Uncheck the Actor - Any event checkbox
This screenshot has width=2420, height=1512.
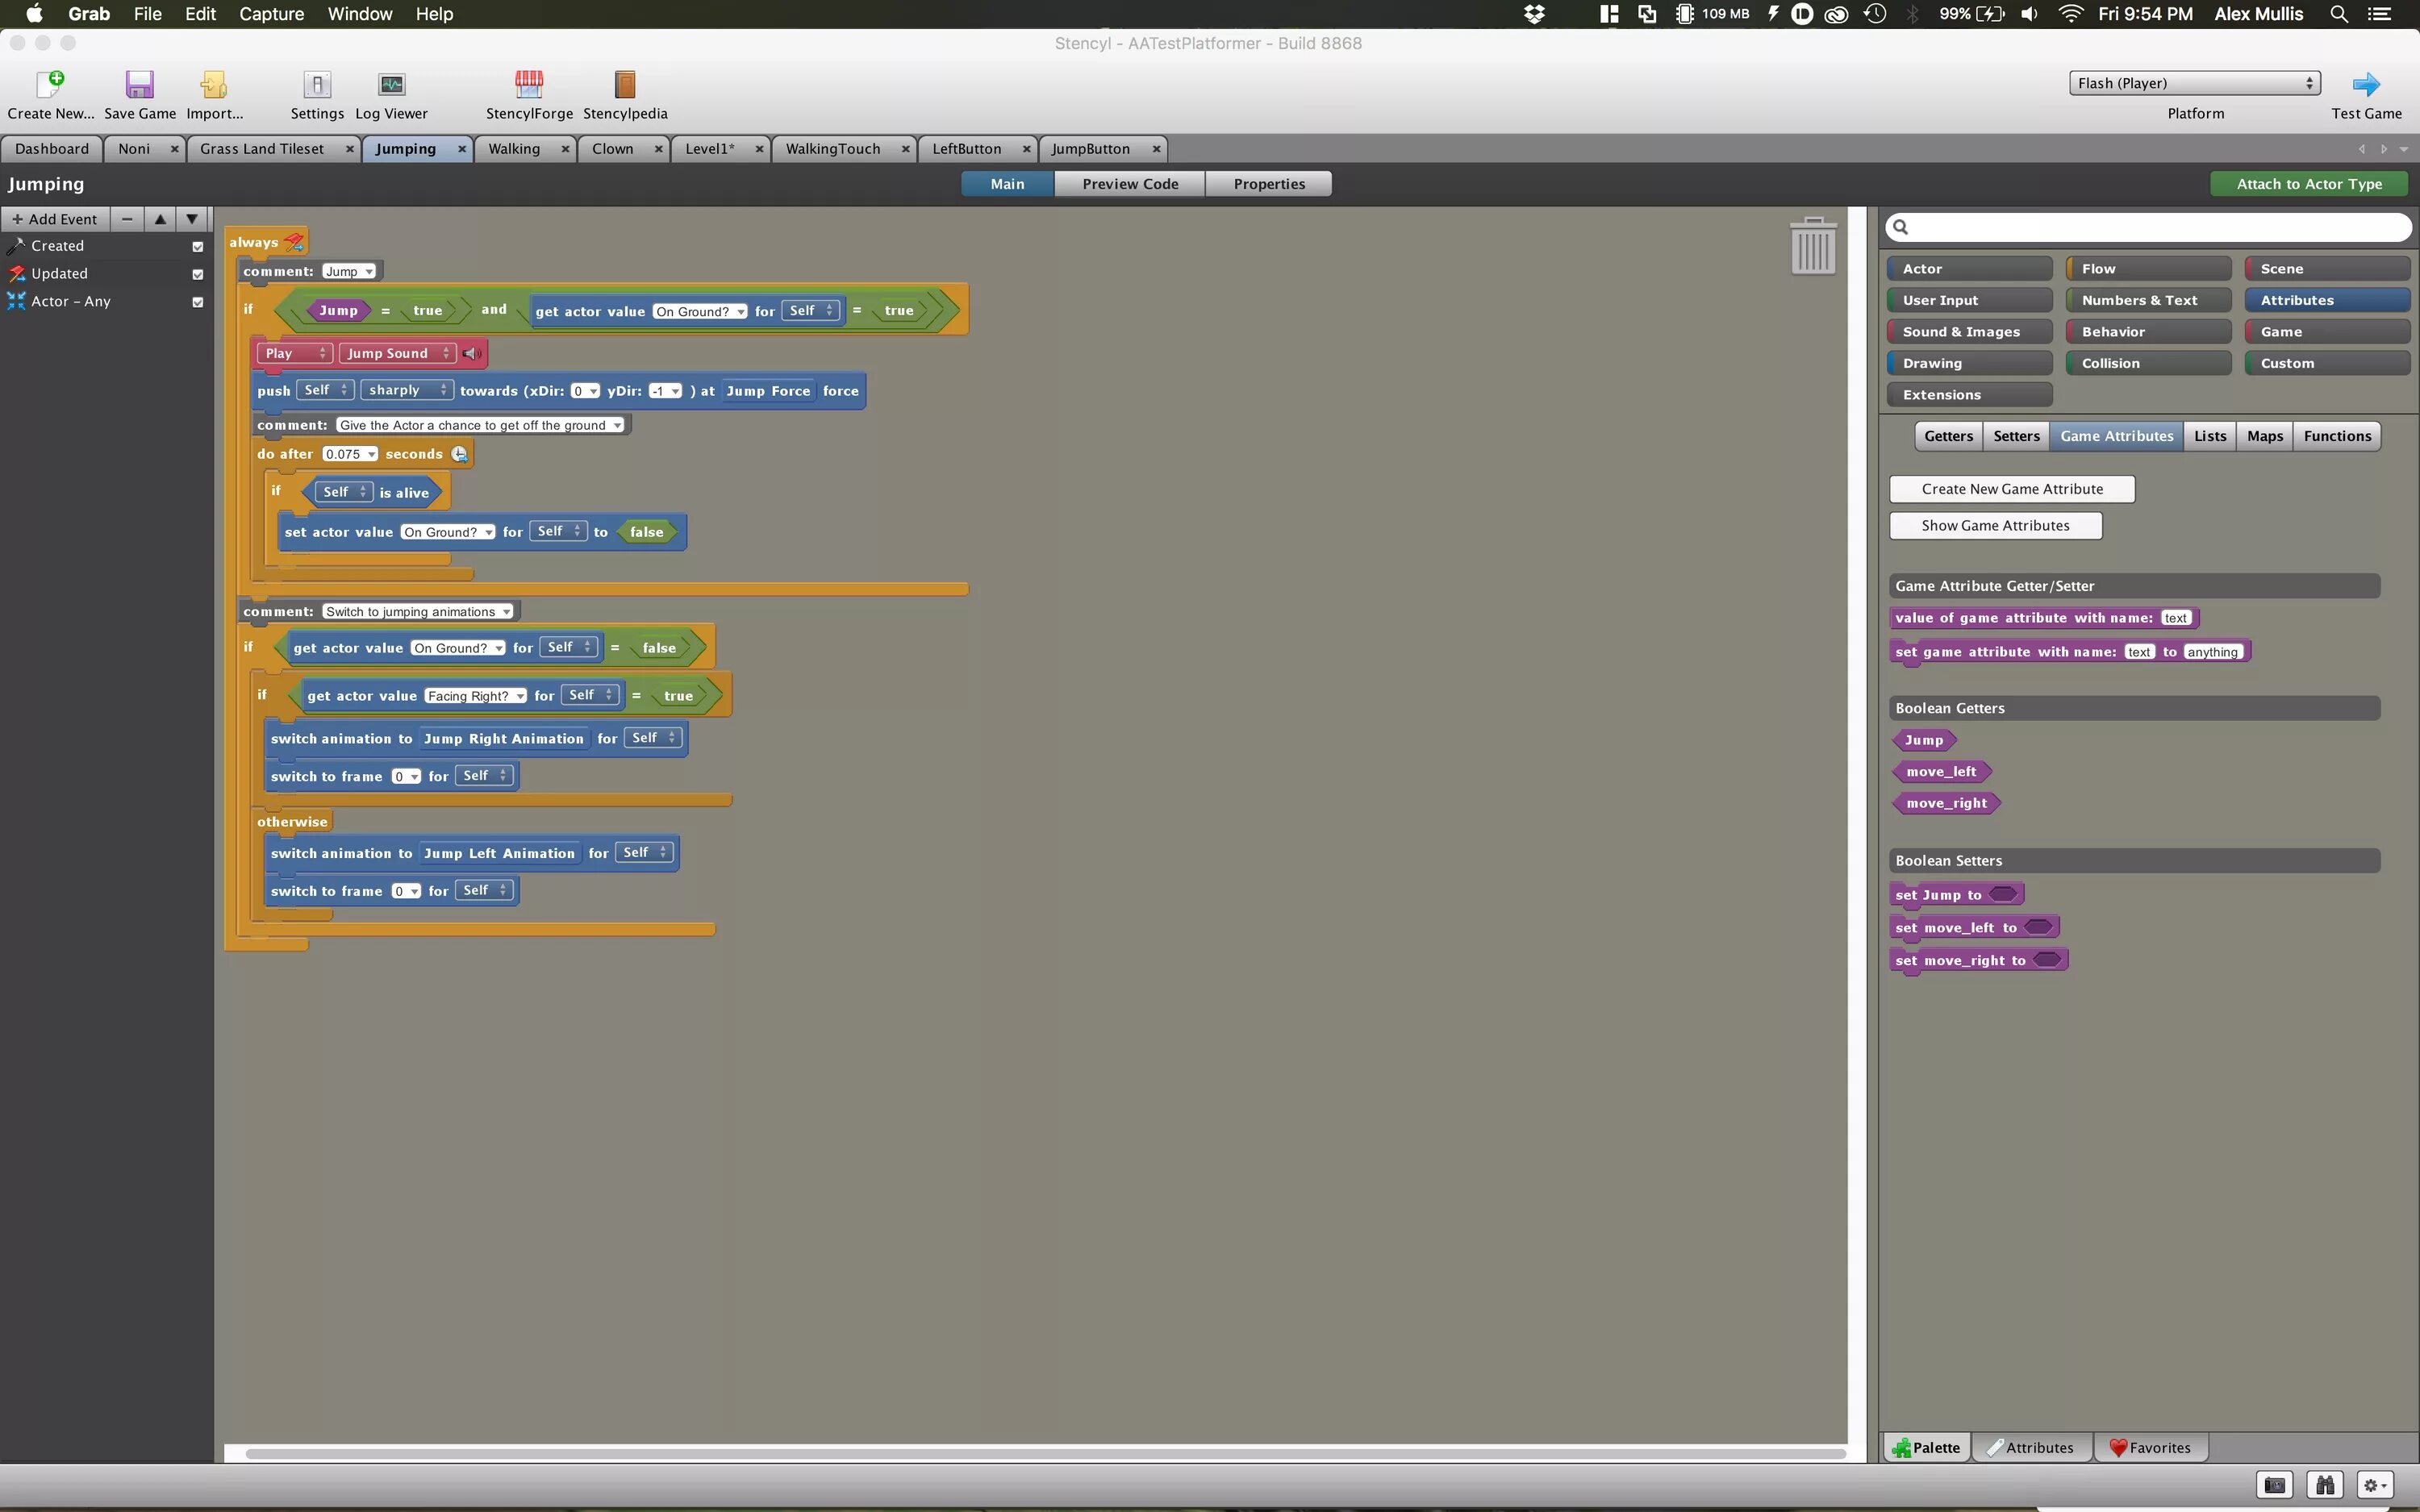[x=197, y=302]
